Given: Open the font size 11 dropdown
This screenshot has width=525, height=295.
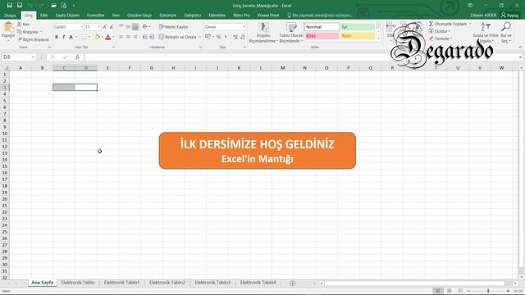Looking at the screenshot, I should tap(98, 27).
